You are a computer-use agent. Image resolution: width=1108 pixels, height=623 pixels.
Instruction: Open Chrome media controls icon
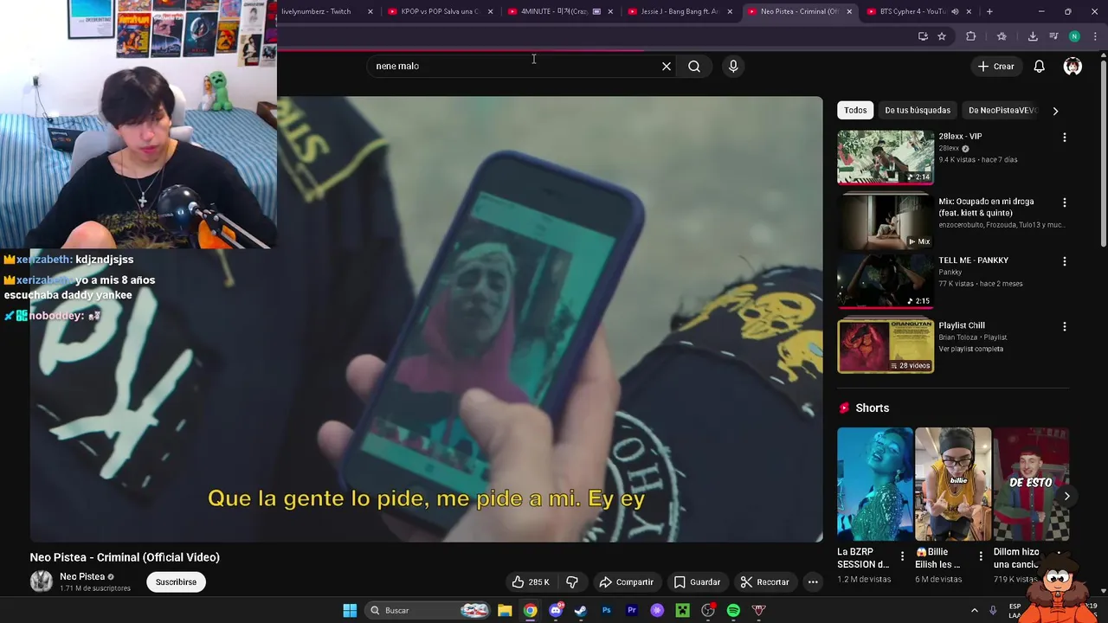1053,36
